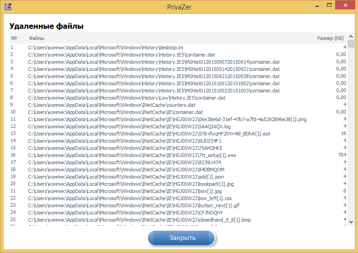Select the box_left[1].css file row
Image resolution: width=358 pixels, height=253 pixels.
(x=178, y=198)
